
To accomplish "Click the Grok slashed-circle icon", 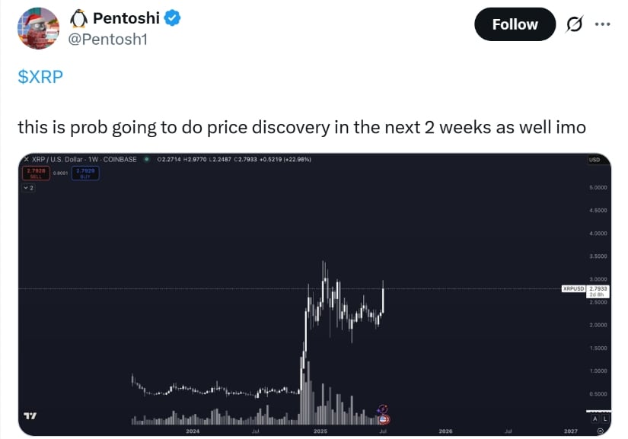I will coord(574,24).
